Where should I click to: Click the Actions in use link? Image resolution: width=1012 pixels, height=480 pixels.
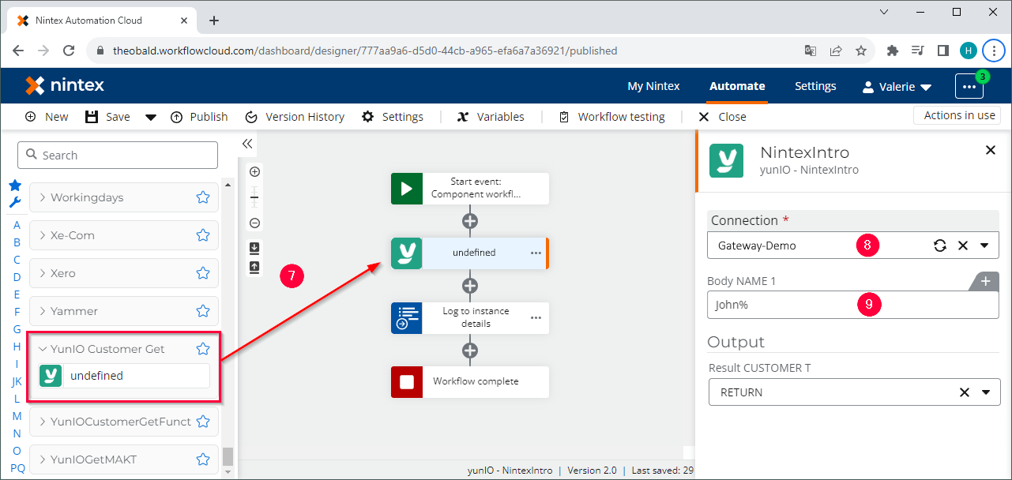[x=957, y=114]
